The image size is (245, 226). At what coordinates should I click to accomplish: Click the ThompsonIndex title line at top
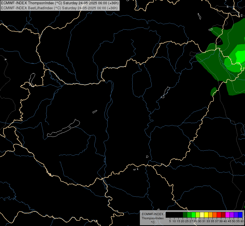(60, 3)
